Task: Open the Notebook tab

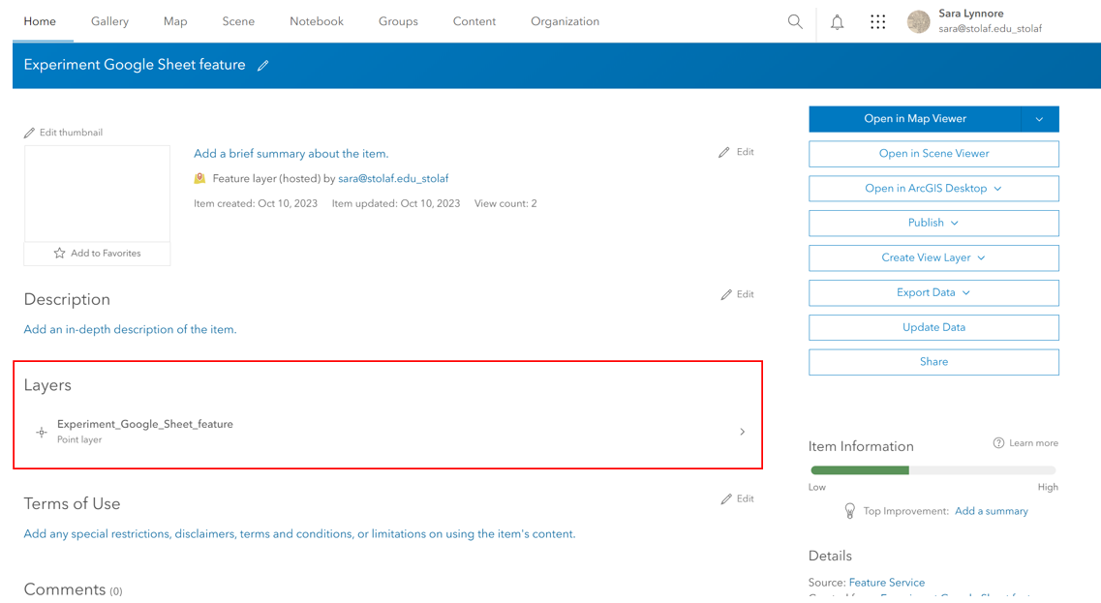Action: 317,21
